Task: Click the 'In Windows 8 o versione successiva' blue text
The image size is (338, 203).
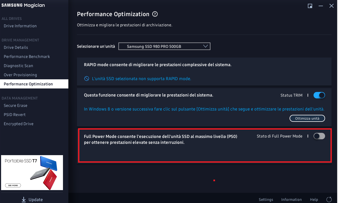Action: 204,109
